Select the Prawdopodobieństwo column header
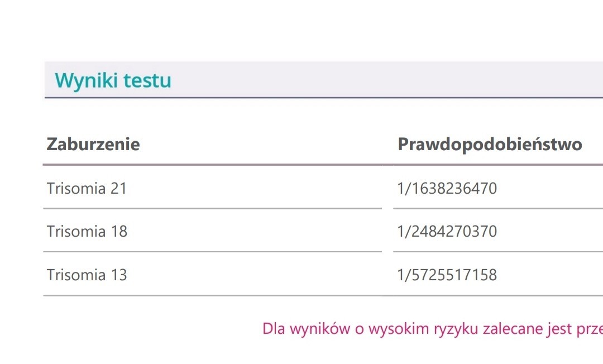The height and width of the screenshot is (364, 603). point(490,145)
